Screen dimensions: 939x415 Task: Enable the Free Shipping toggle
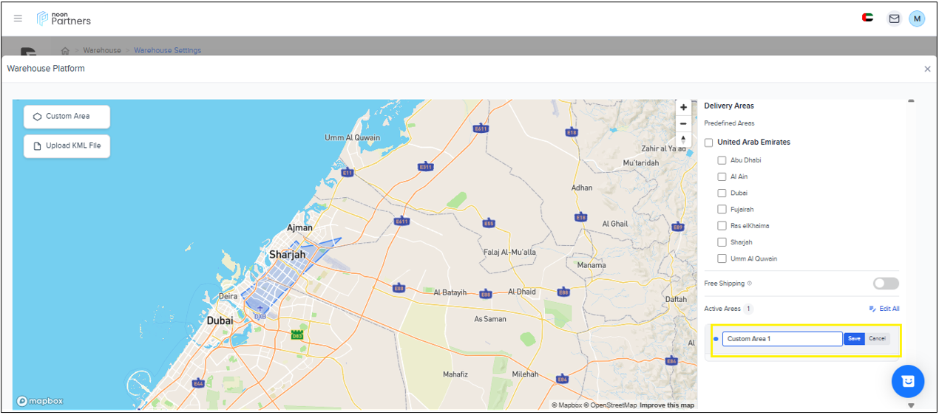coord(886,284)
